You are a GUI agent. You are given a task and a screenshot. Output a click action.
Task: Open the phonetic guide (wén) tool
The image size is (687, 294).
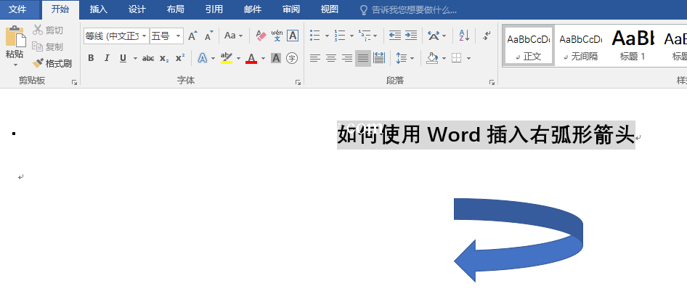(277, 36)
